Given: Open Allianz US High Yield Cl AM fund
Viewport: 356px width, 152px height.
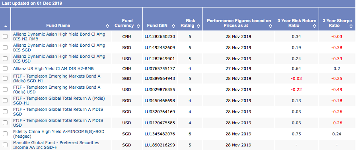Looking at the screenshot, I should [x=53, y=68].
